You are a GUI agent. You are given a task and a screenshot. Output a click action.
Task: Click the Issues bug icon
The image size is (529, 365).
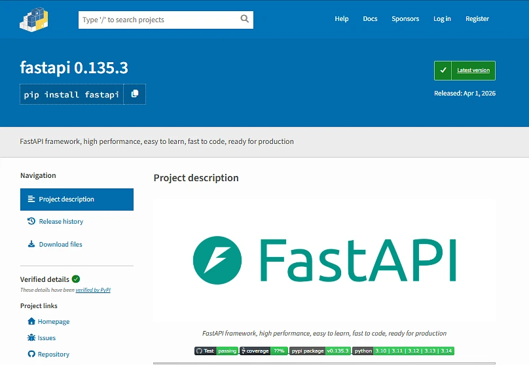click(31, 338)
